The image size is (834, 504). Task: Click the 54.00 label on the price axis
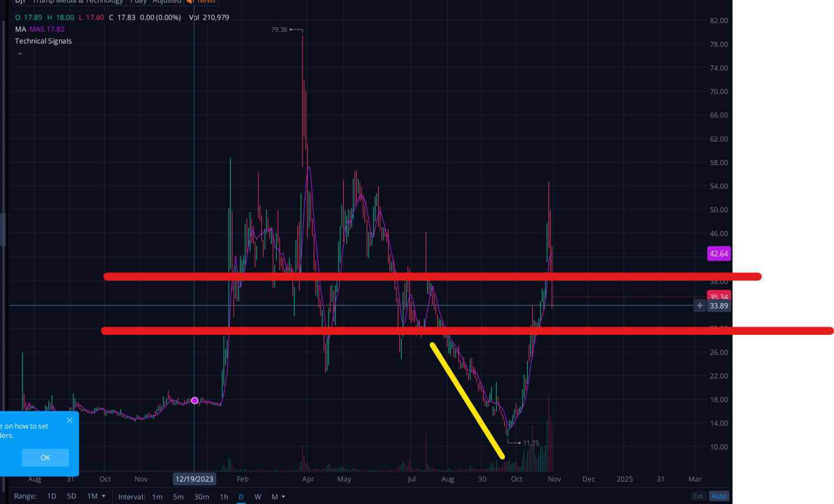(719, 186)
